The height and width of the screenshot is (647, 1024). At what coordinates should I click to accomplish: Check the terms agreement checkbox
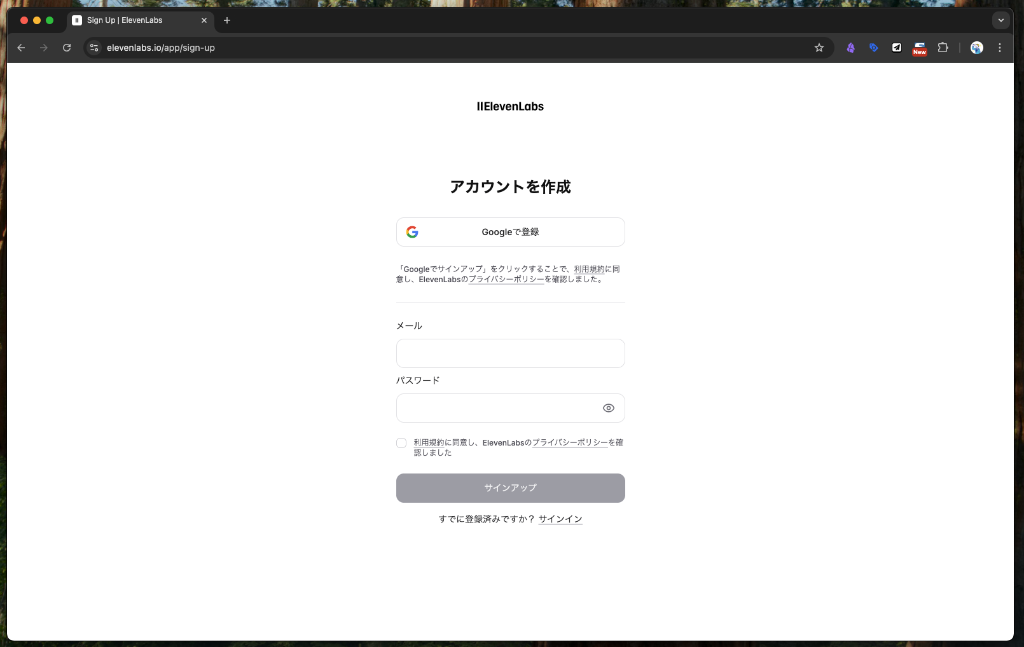click(x=401, y=443)
